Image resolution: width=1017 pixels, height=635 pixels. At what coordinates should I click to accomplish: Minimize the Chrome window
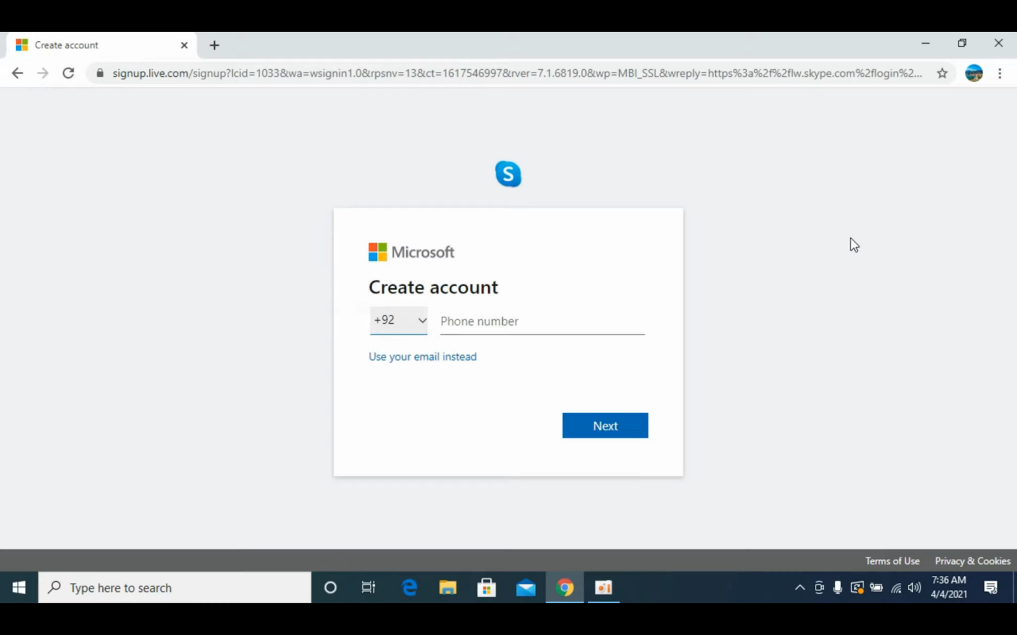[x=925, y=43]
